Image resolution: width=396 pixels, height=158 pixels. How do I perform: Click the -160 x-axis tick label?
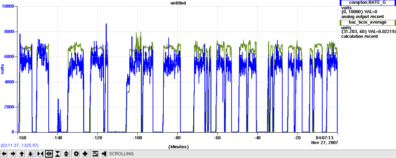[x=22, y=138]
